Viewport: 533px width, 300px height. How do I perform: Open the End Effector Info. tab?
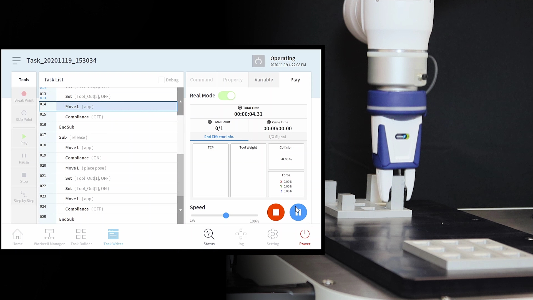219,137
